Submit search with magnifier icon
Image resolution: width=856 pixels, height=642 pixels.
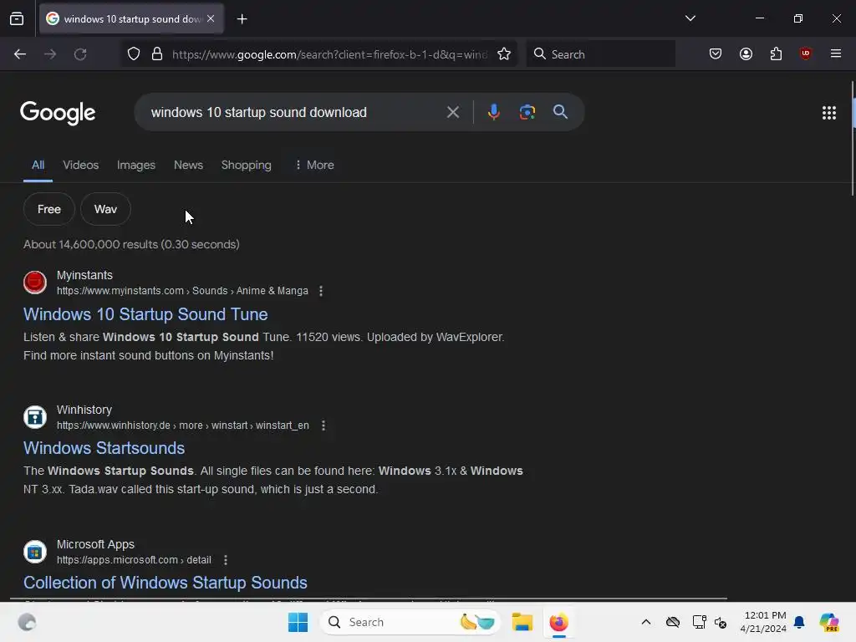(x=560, y=113)
